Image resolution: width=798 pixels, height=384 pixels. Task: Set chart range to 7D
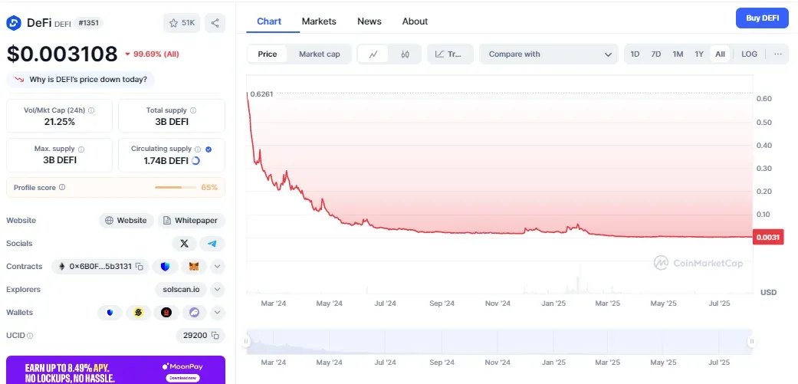tap(656, 54)
